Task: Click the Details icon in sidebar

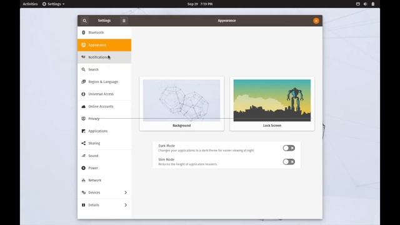Action: pyautogui.click(x=83, y=205)
